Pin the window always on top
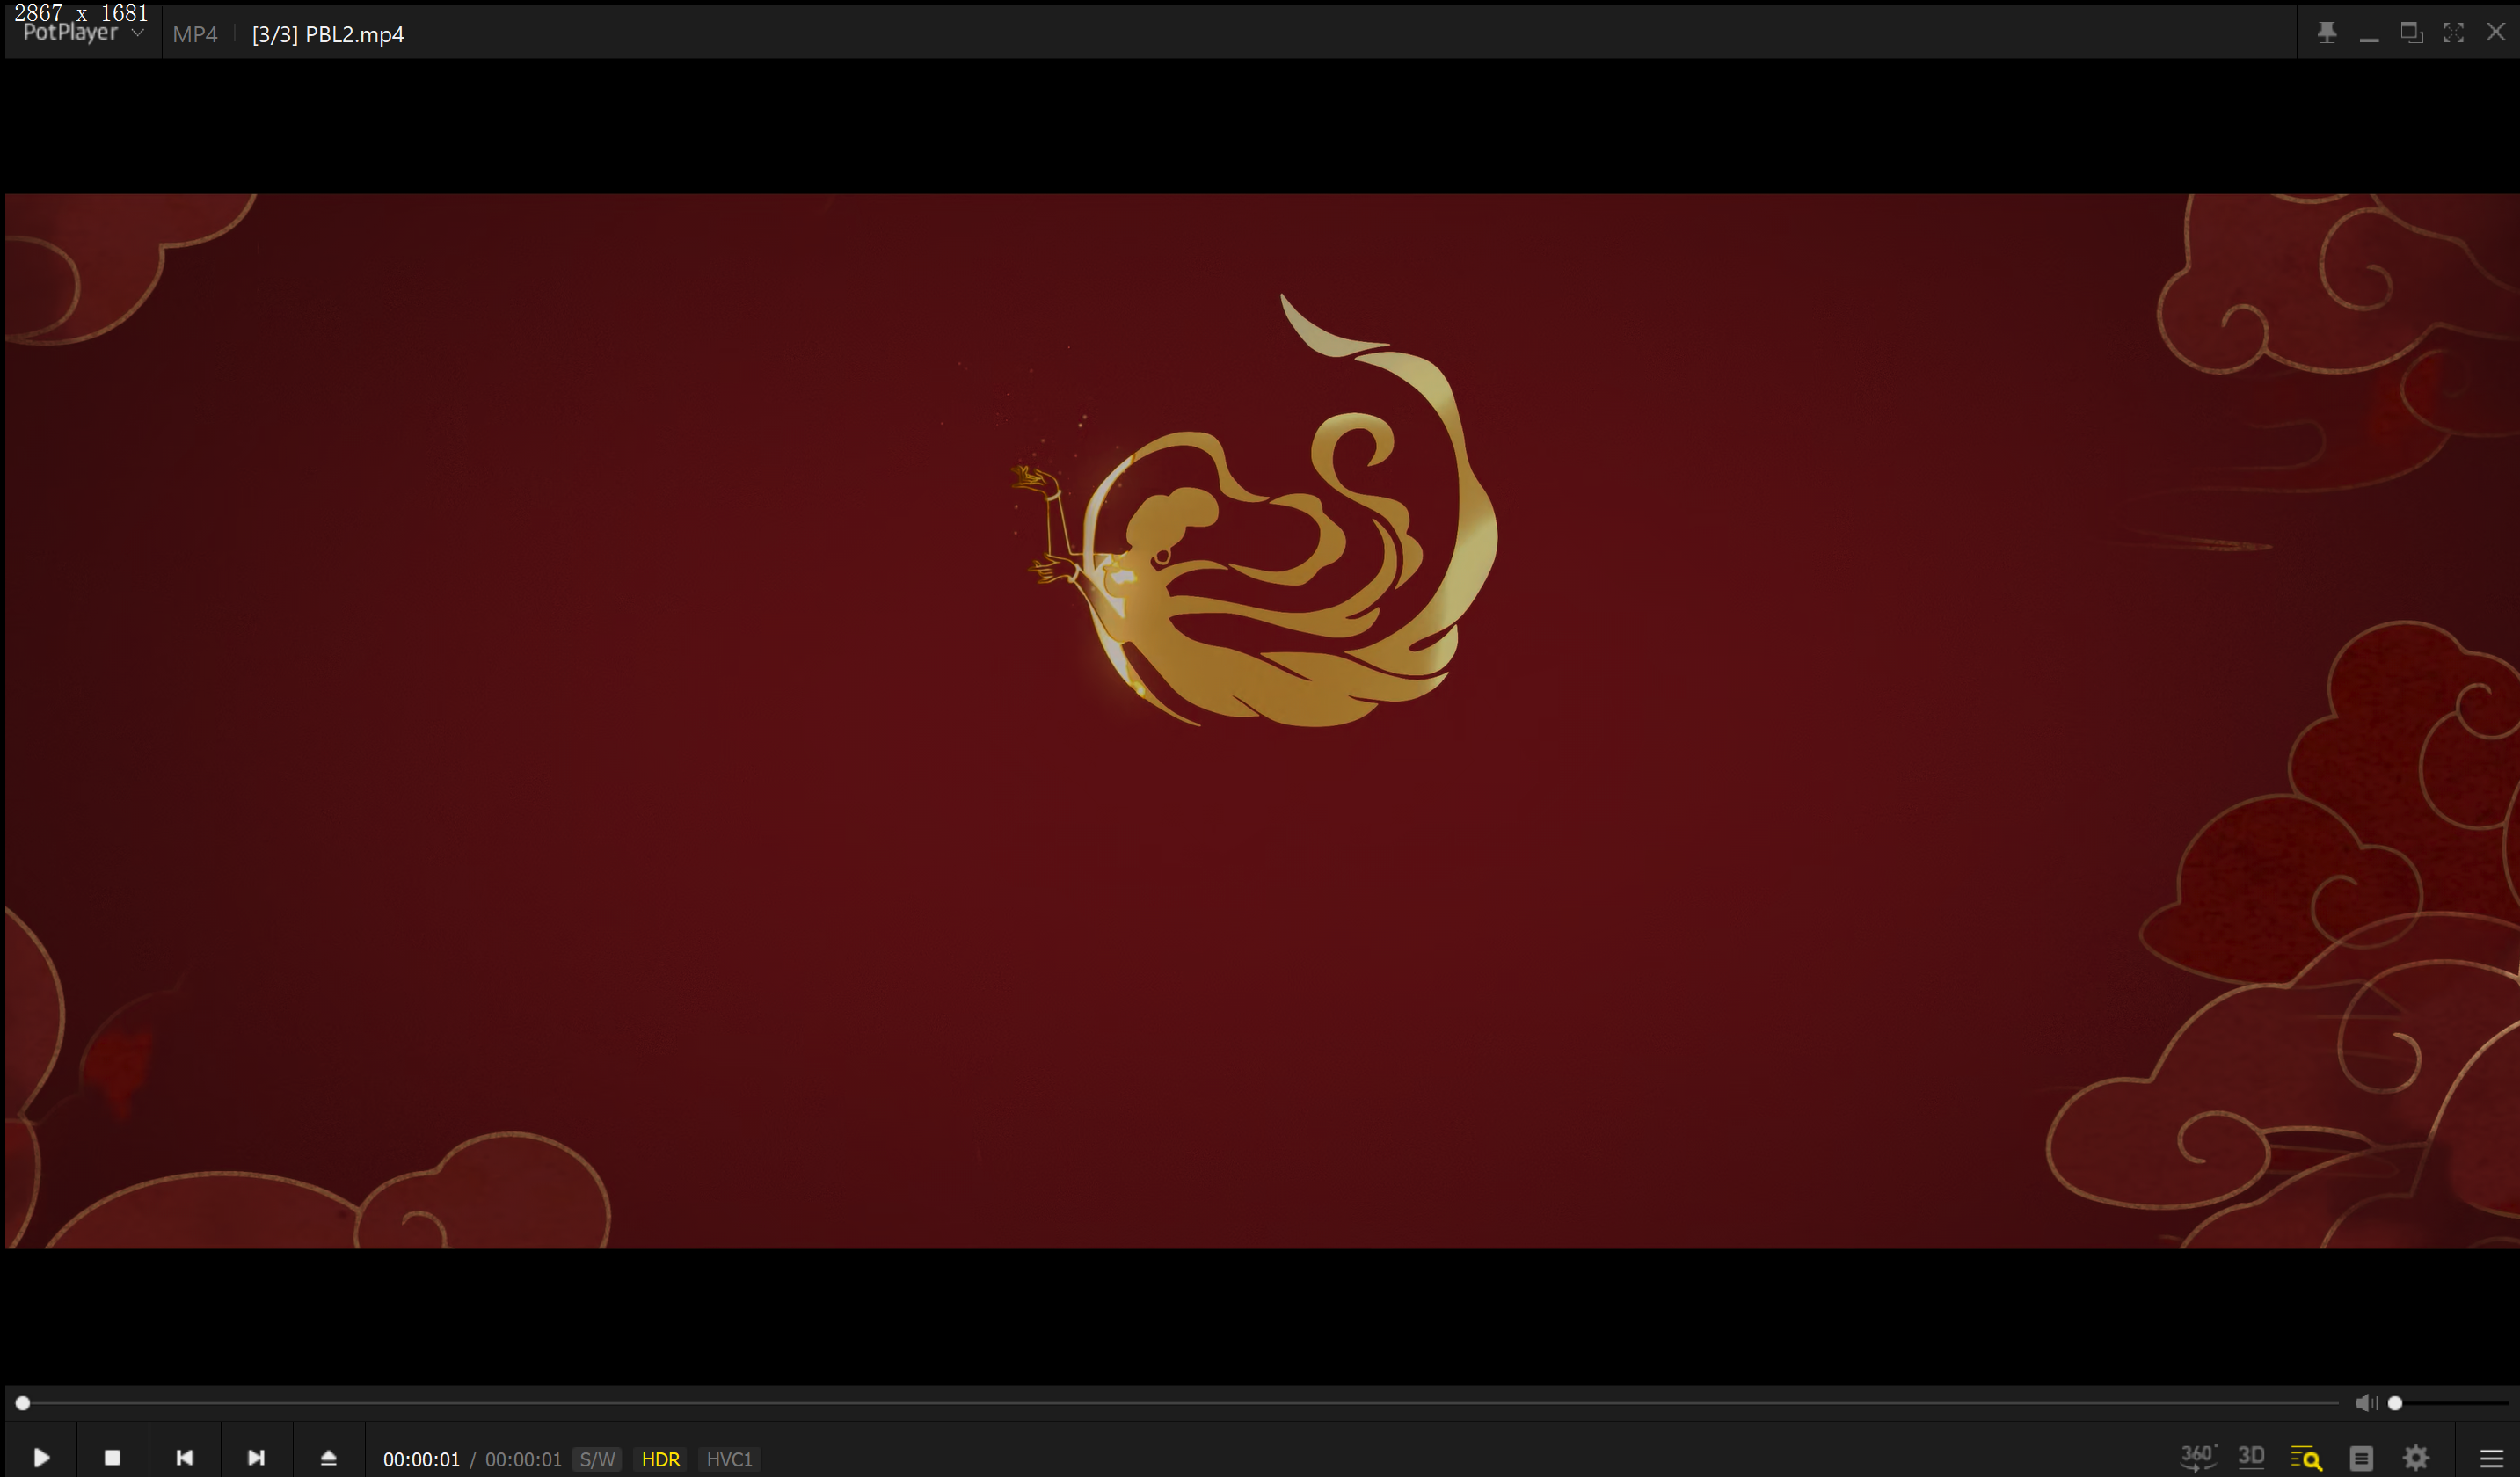Screen dimensions: 2520x1477 [2327, 33]
